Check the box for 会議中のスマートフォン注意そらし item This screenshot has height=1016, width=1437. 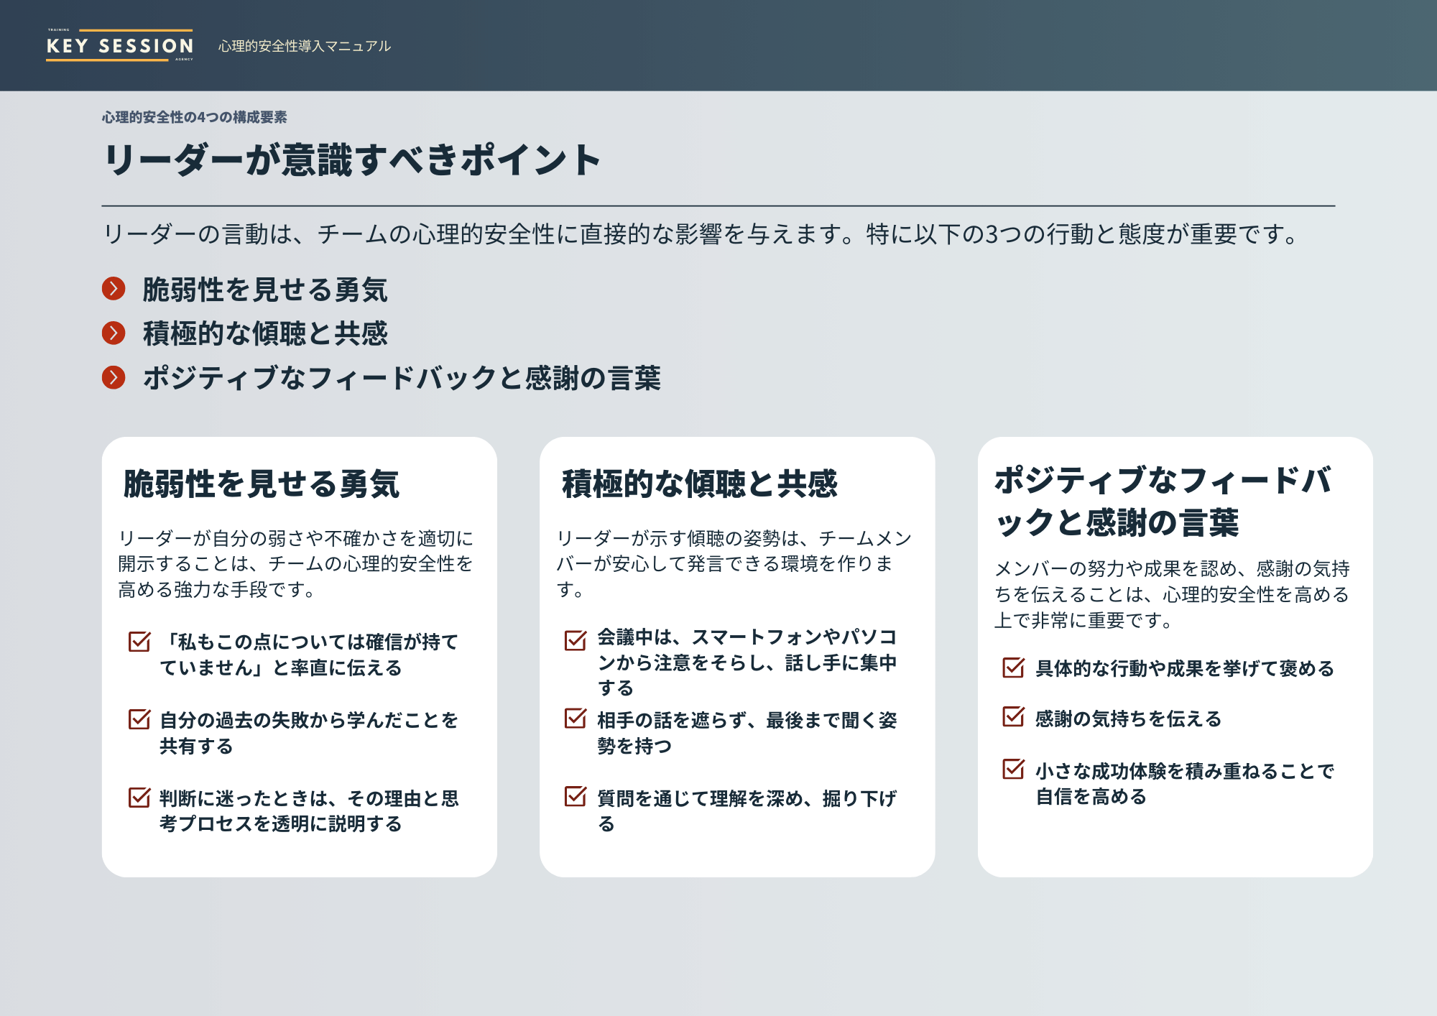[x=575, y=639]
